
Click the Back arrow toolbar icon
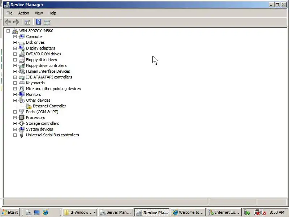point(8,22)
